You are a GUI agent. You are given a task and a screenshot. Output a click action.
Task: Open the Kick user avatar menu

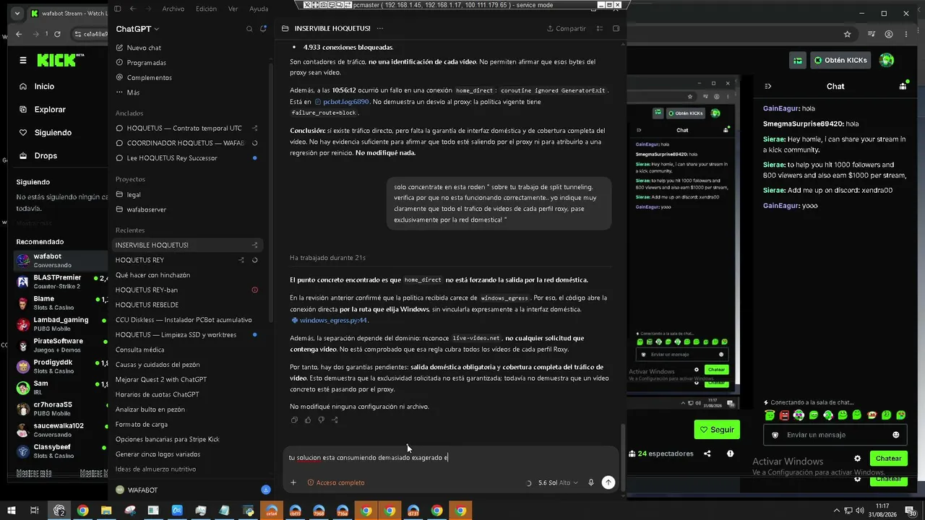tap(887, 61)
